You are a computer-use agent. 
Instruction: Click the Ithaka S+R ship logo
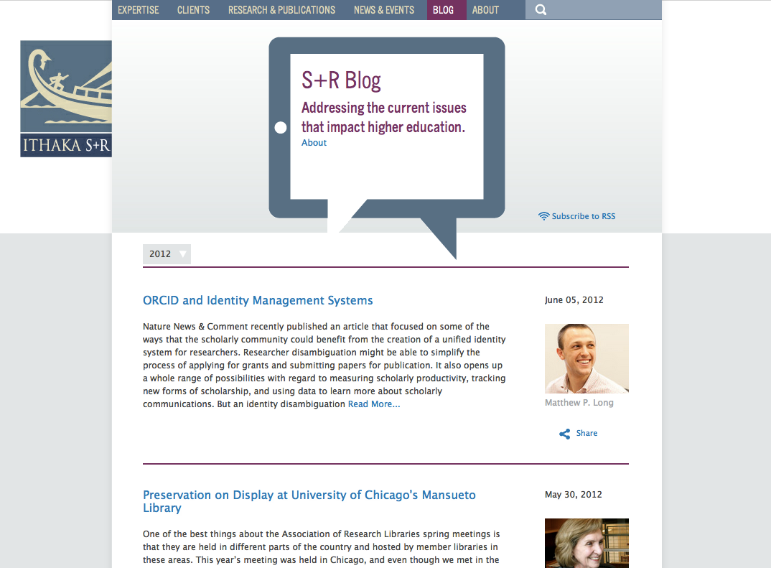[x=66, y=99]
